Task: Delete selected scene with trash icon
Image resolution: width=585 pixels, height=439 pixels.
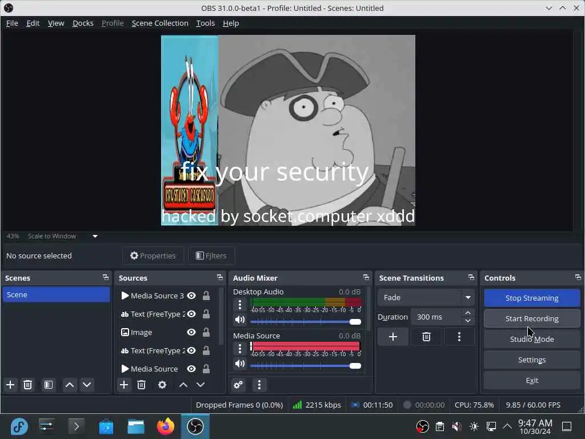Action: (27, 385)
